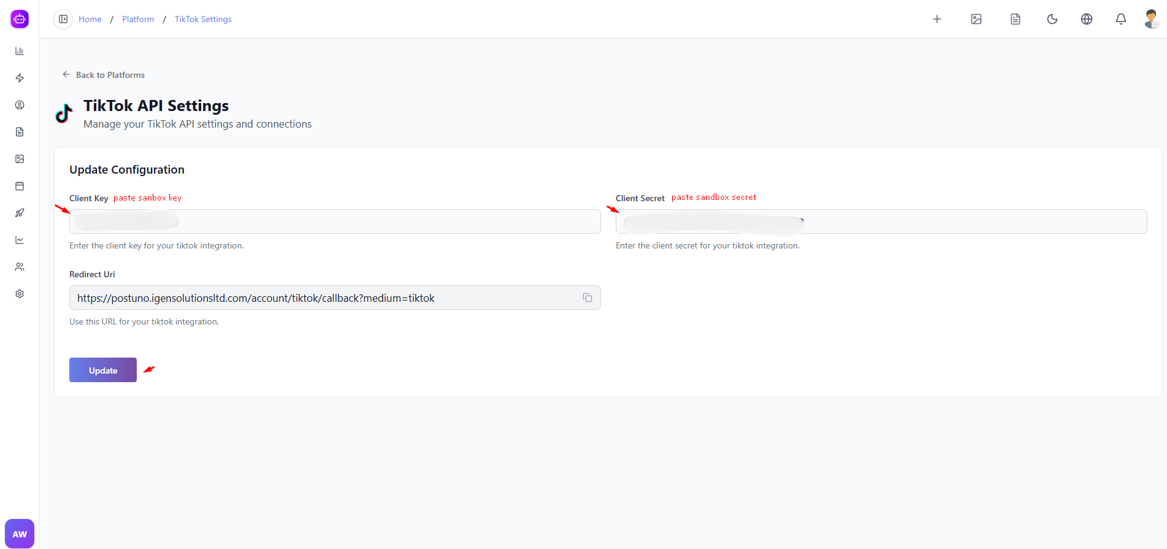Open the rocket icon in sidebar
1167x549 pixels.
pyautogui.click(x=20, y=213)
